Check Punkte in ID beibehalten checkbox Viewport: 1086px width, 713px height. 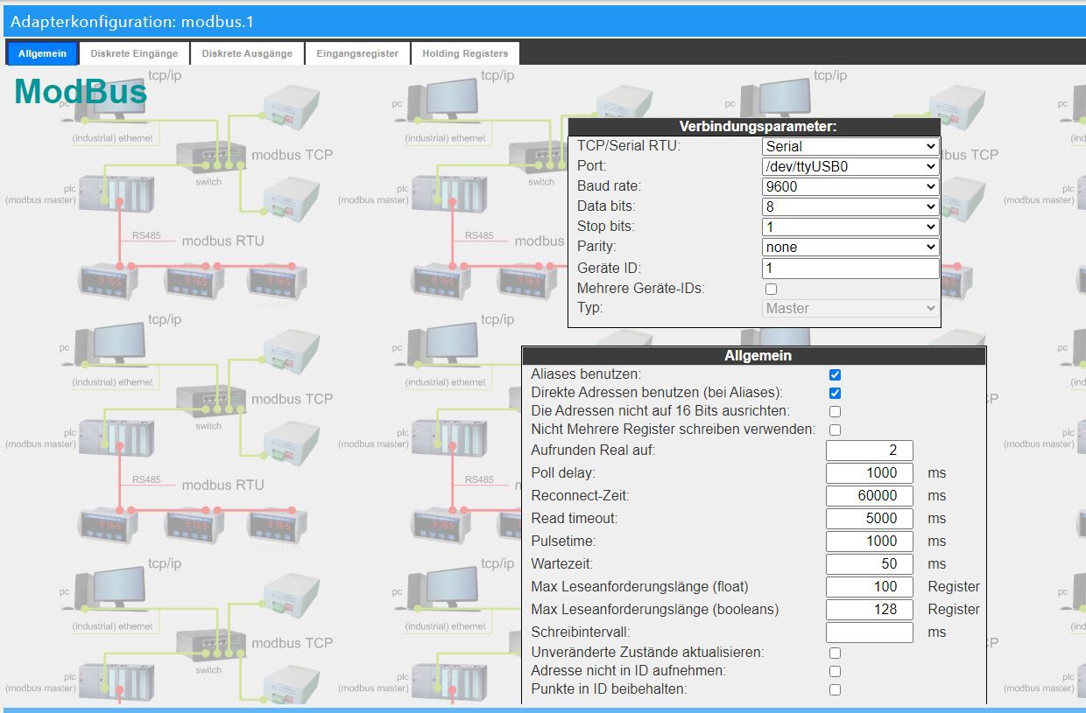(835, 689)
